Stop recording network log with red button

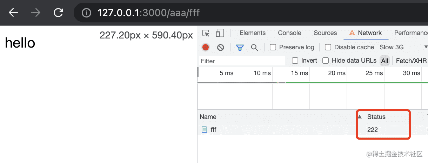(x=206, y=47)
